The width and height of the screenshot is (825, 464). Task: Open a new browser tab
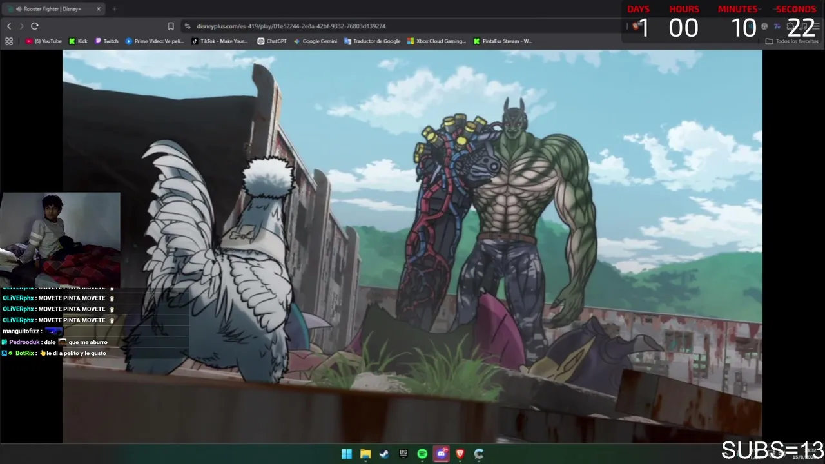114,9
